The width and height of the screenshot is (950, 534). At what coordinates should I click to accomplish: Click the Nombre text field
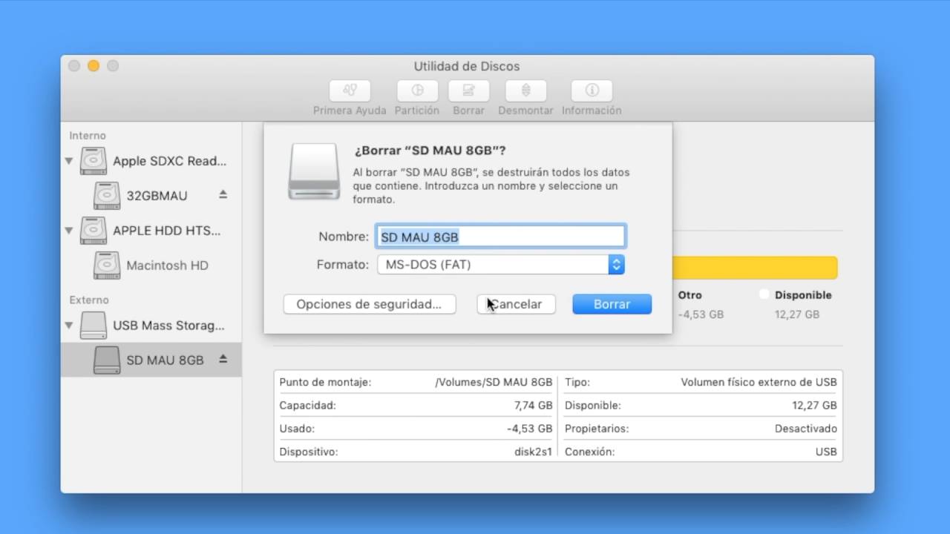click(x=501, y=237)
